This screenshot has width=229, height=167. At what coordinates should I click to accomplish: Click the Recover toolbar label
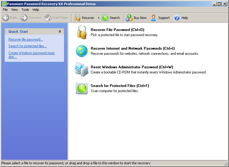[x=88, y=18]
